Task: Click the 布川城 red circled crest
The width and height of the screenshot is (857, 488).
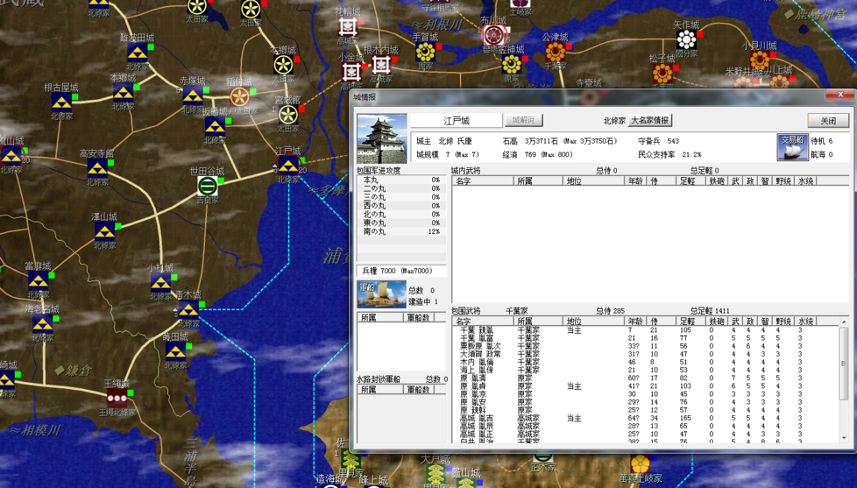Action: [494, 36]
